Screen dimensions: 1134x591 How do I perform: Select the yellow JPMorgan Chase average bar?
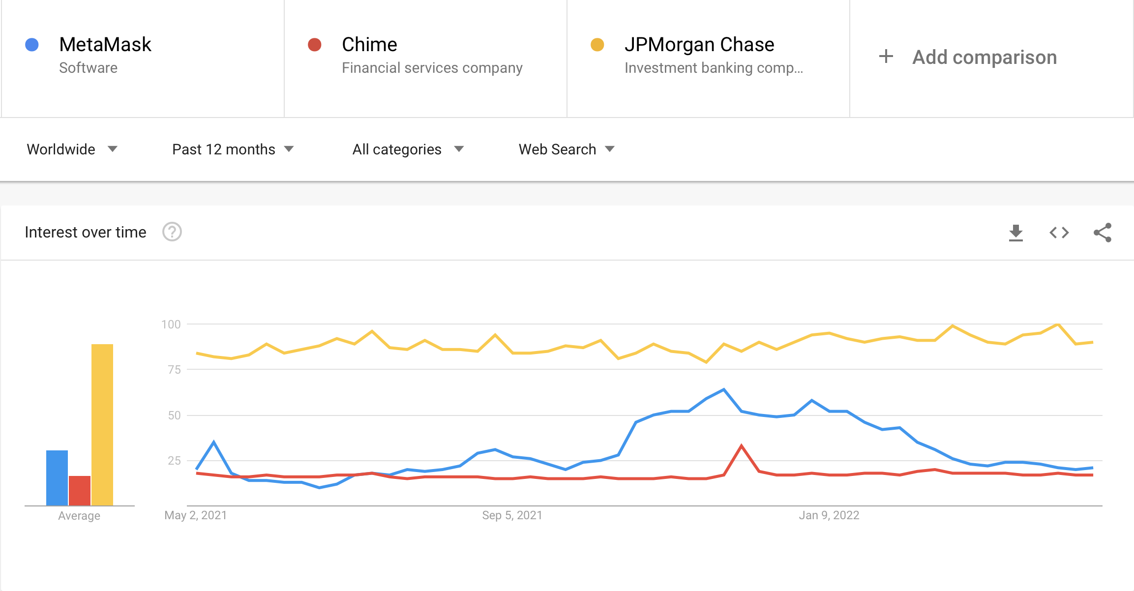102,425
